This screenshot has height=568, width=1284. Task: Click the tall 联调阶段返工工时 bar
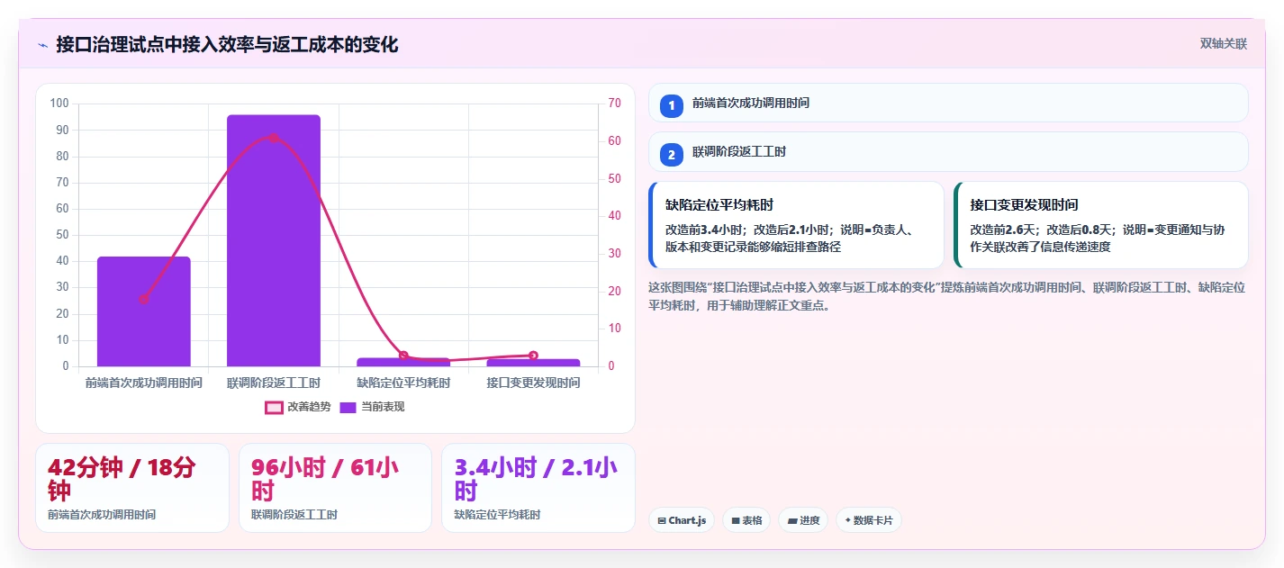click(274, 240)
